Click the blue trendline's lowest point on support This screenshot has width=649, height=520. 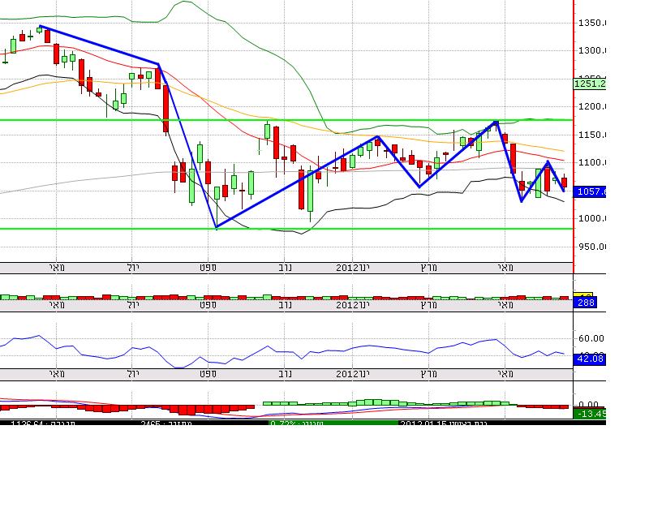[x=216, y=228]
